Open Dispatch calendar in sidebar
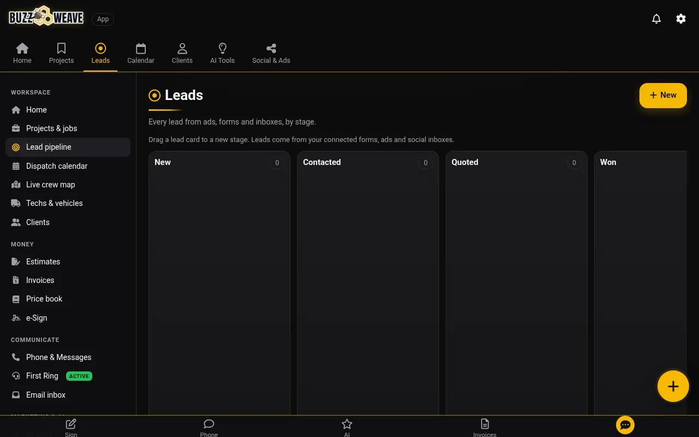Screen dimensions: 699x437 (68, 166)
